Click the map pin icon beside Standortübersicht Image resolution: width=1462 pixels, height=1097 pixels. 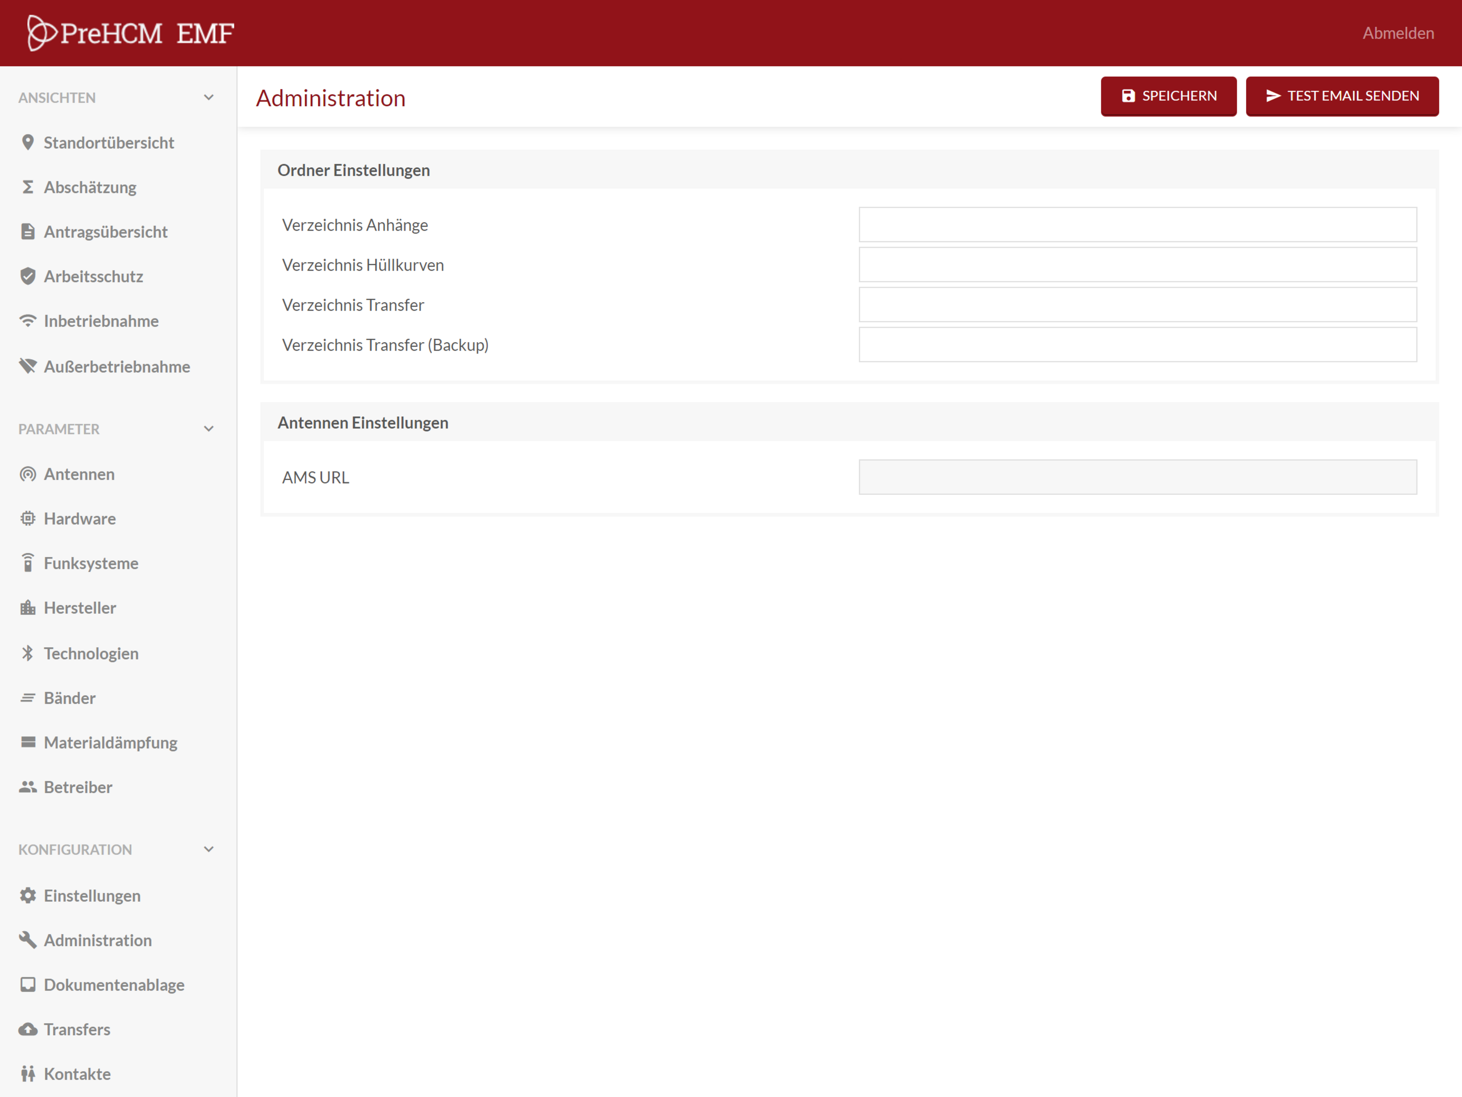(x=28, y=143)
